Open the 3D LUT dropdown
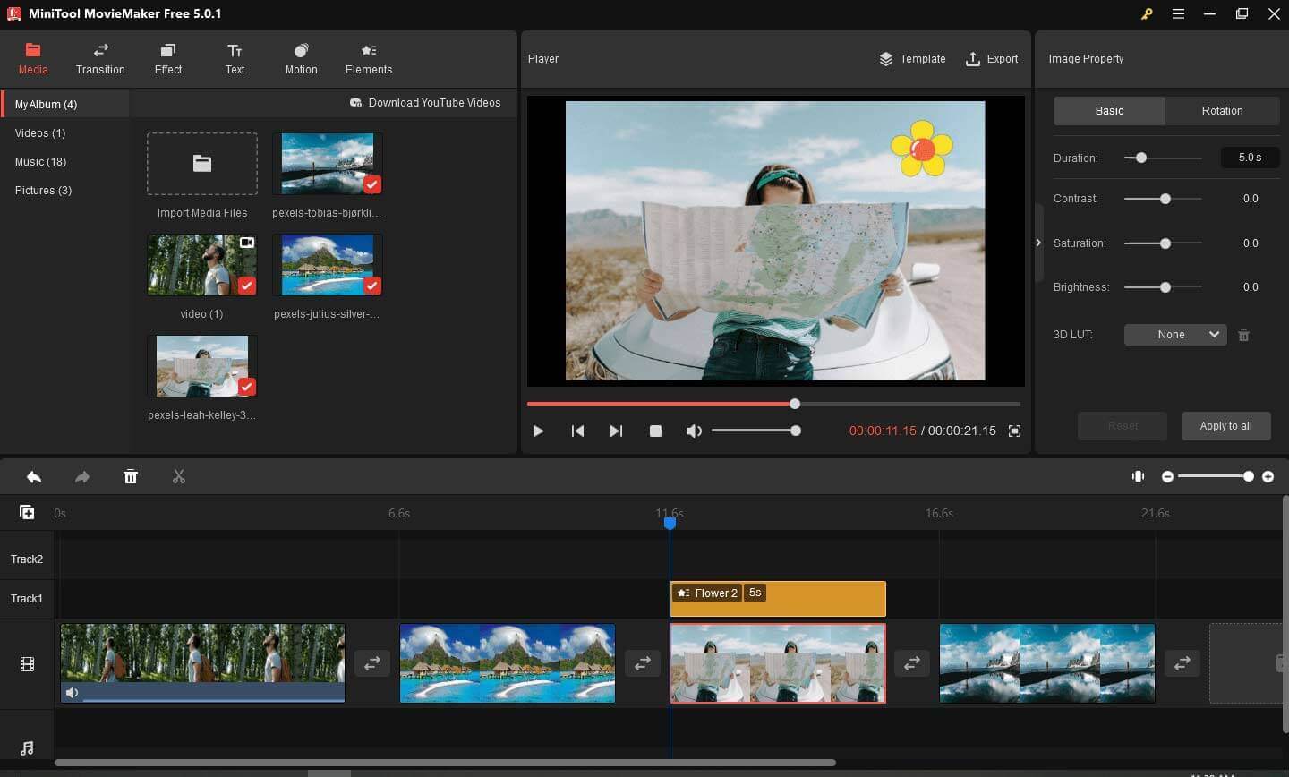The image size is (1289, 777). [1175, 334]
